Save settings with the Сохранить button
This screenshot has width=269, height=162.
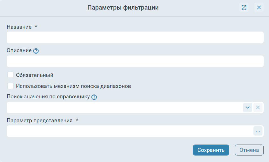(x=211, y=150)
